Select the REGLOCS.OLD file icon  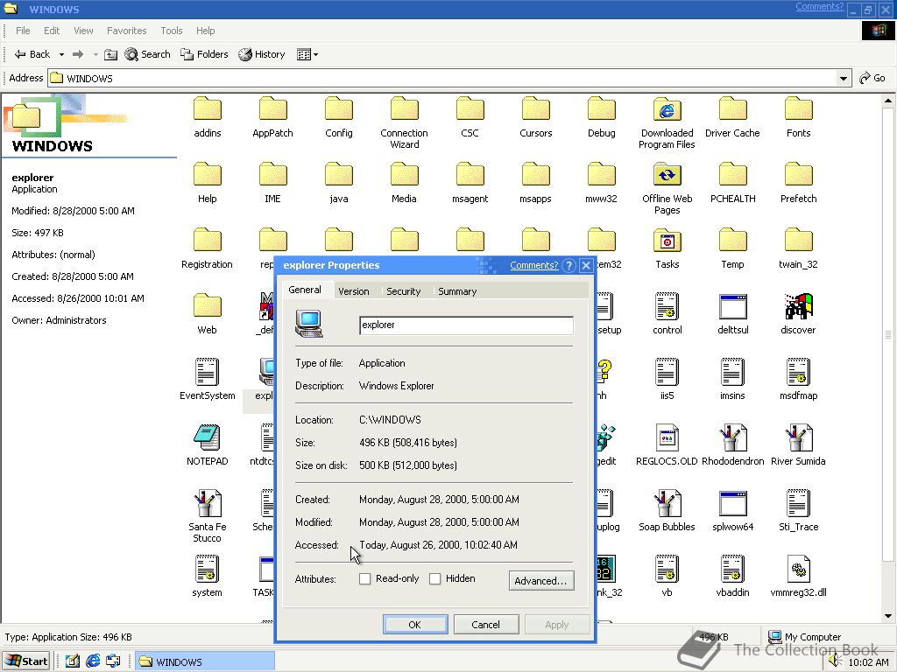(x=667, y=437)
